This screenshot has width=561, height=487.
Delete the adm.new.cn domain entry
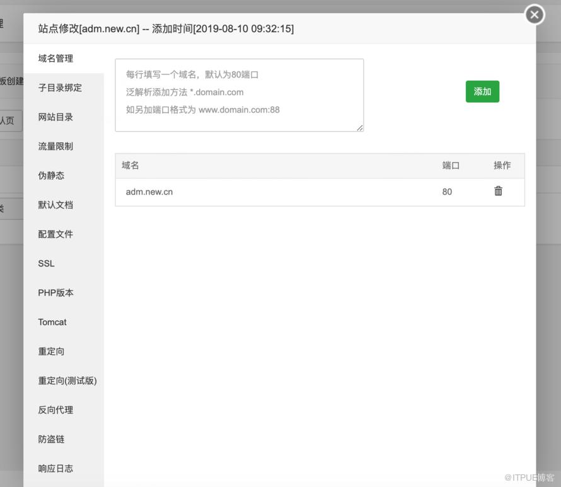pyautogui.click(x=498, y=192)
